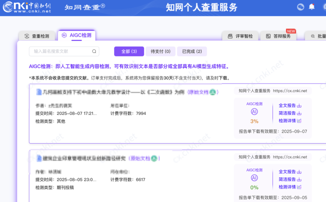Viewport: 326px width, 202px height.
Task: Click the download icon next to second 简洁报告
Action: 299,179
